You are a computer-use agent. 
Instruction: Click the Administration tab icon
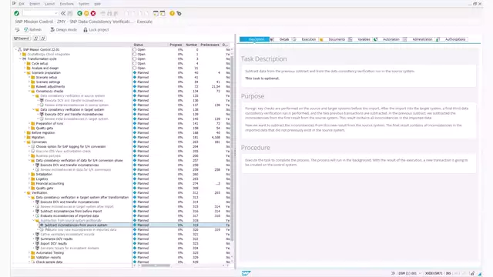[x=405, y=39]
